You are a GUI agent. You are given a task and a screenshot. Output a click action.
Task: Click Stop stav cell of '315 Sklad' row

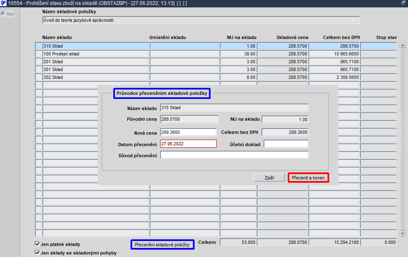[378, 46]
